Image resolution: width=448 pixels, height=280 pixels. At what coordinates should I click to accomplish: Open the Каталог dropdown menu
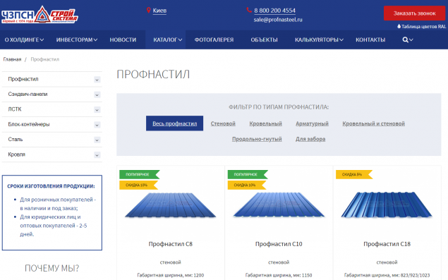click(167, 39)
